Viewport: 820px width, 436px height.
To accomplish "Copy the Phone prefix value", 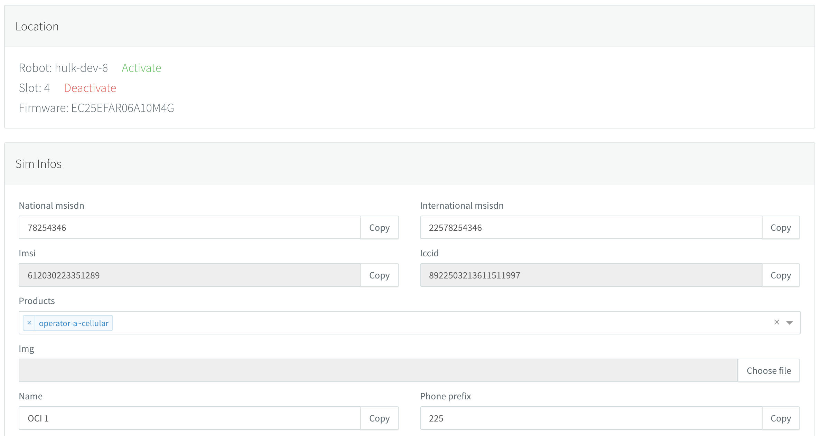I will [781, 418].
